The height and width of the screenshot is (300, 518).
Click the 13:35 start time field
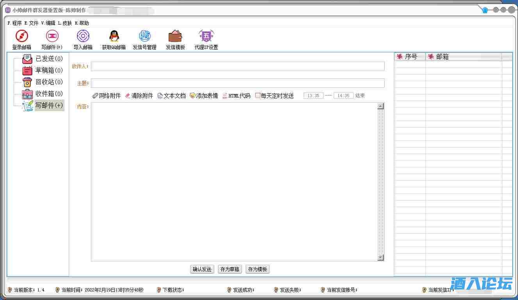[313, 95]
